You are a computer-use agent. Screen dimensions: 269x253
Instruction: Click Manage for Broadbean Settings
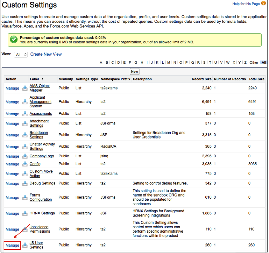12,135
